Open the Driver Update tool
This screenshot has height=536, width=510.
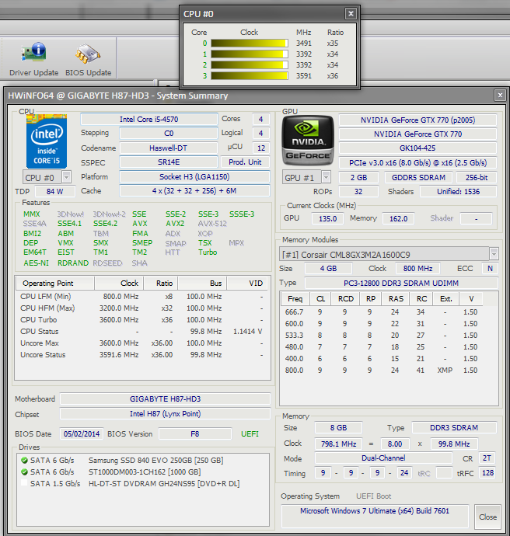click(x=34, y=58)
